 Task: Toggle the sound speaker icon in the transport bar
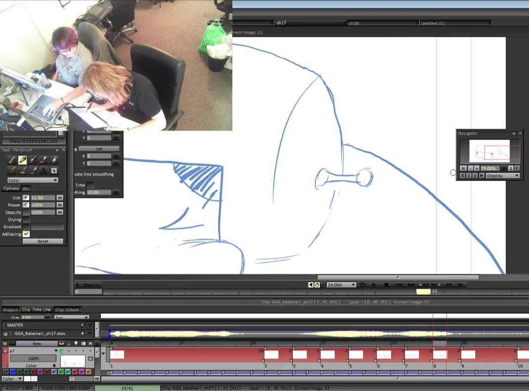[x=310, y=284]
